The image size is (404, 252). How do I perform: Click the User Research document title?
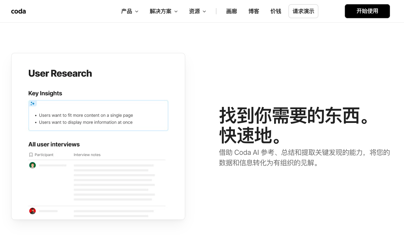click(60, 73)
